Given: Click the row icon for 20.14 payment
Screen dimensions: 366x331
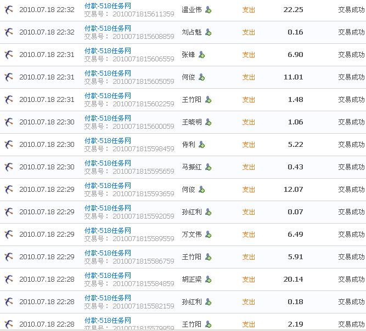Looking at the screenshot, I should (x=8, y=279).
